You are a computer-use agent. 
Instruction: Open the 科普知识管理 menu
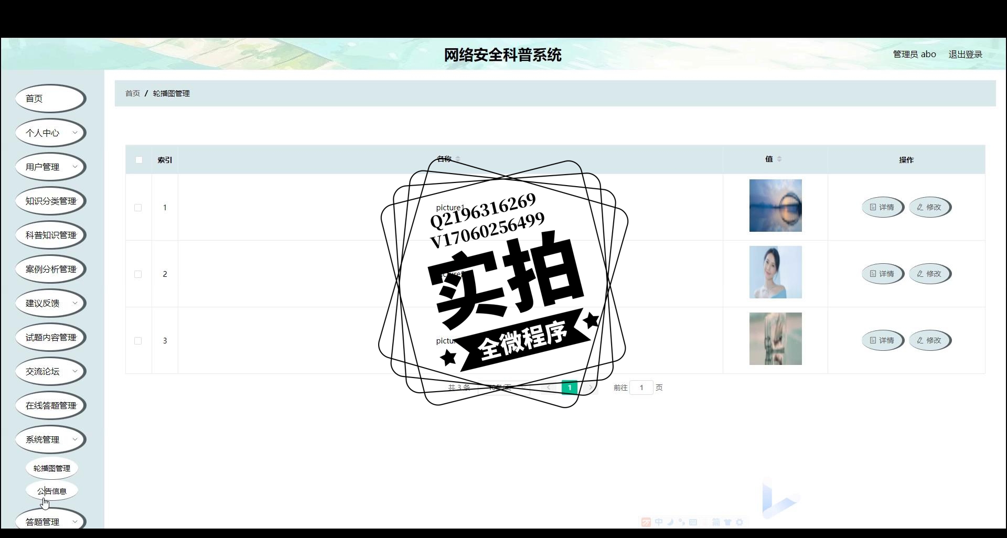50,235
